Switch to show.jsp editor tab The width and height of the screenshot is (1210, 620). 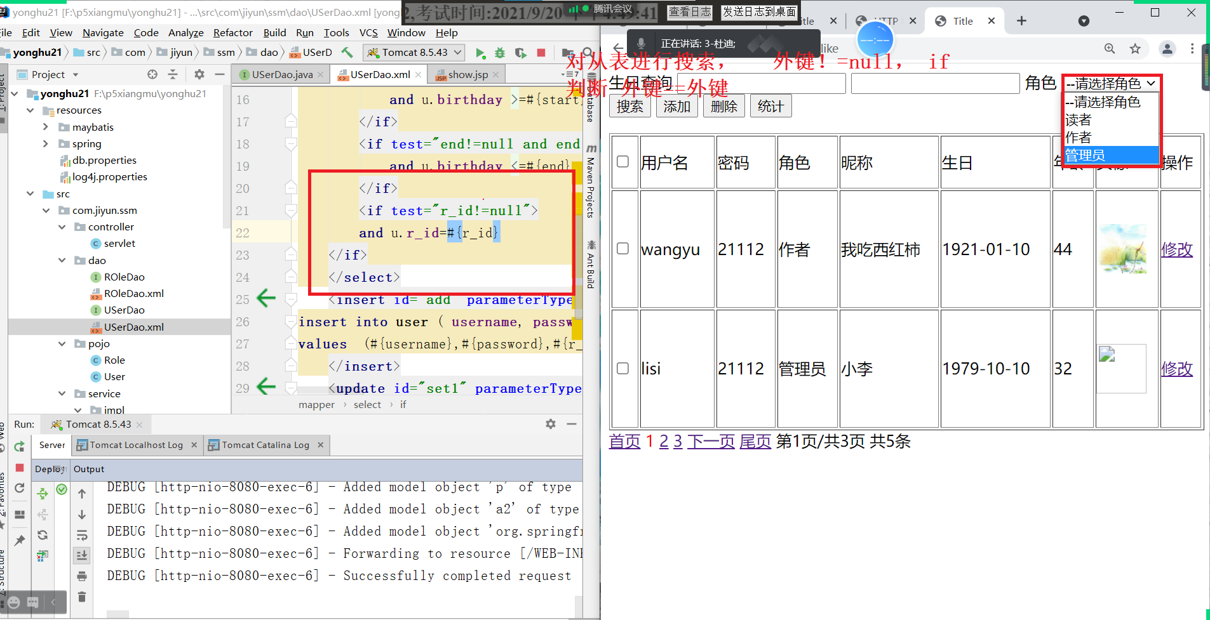pos(468,75)
